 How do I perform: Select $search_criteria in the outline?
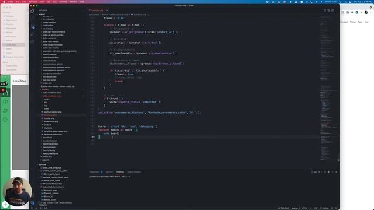tap(51, 193)
